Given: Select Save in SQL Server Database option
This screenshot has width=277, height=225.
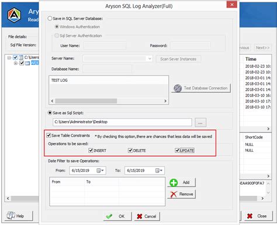Looking at the screenshot, I should tap(50, 19).
